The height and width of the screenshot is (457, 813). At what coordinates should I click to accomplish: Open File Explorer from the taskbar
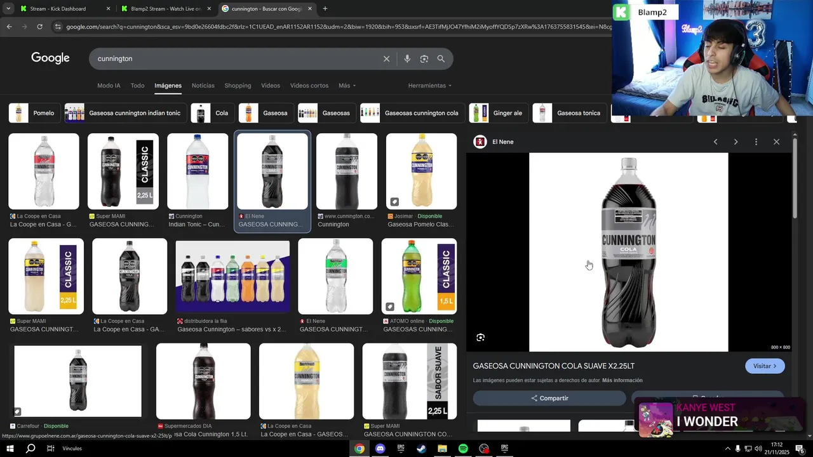442,448
